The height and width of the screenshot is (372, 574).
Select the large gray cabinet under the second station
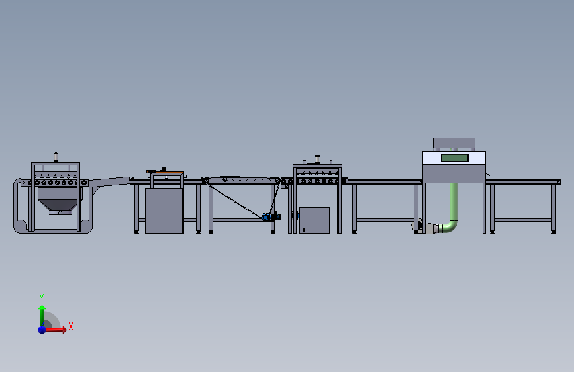pos(164,210)
